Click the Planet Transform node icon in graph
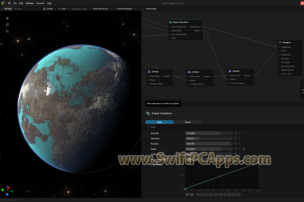 coord(170,22)
